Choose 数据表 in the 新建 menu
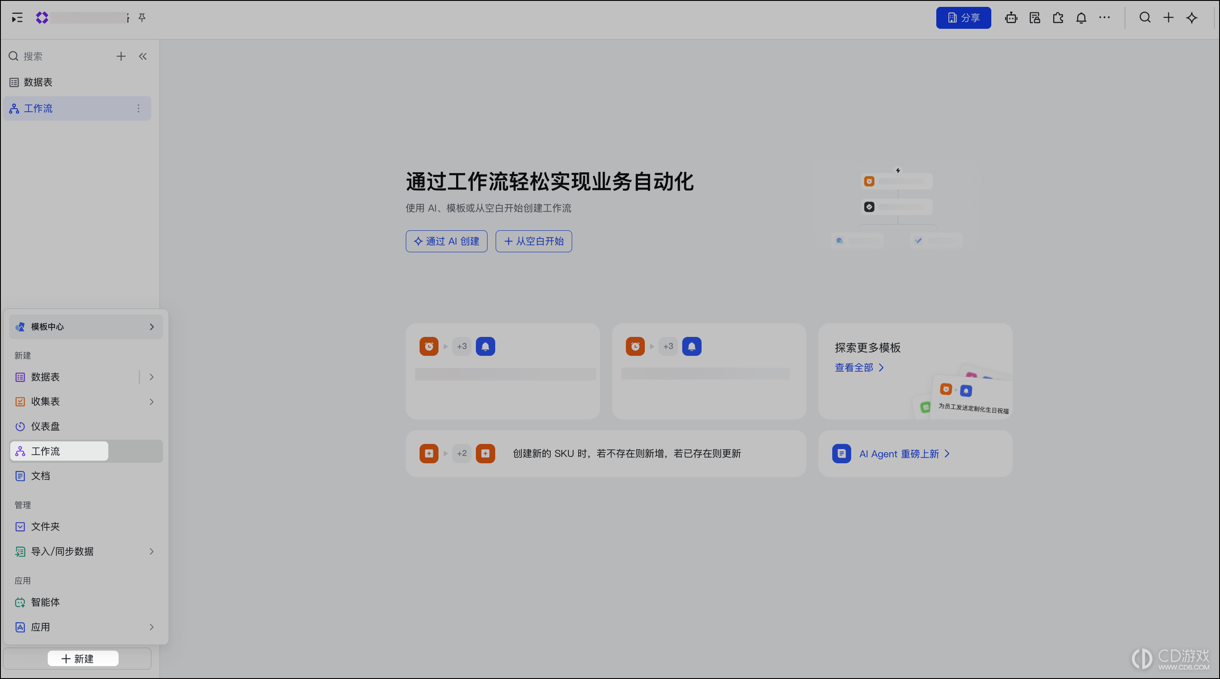The image size is (1220, 679). coord(74,377)
